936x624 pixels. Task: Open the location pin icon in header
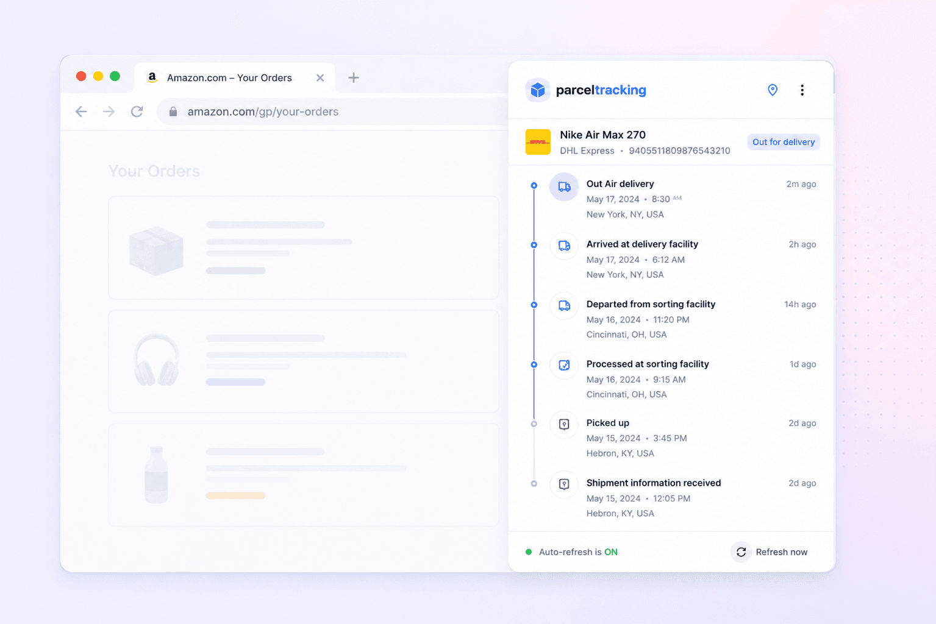(x=773, y=90)
